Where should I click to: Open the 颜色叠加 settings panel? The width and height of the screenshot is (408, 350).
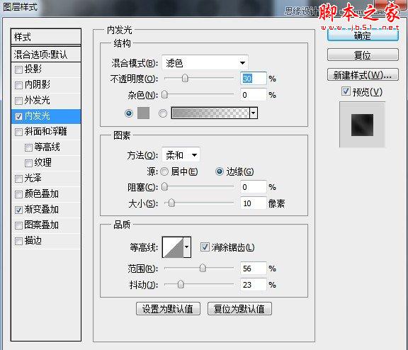click(x=41, y=194)
